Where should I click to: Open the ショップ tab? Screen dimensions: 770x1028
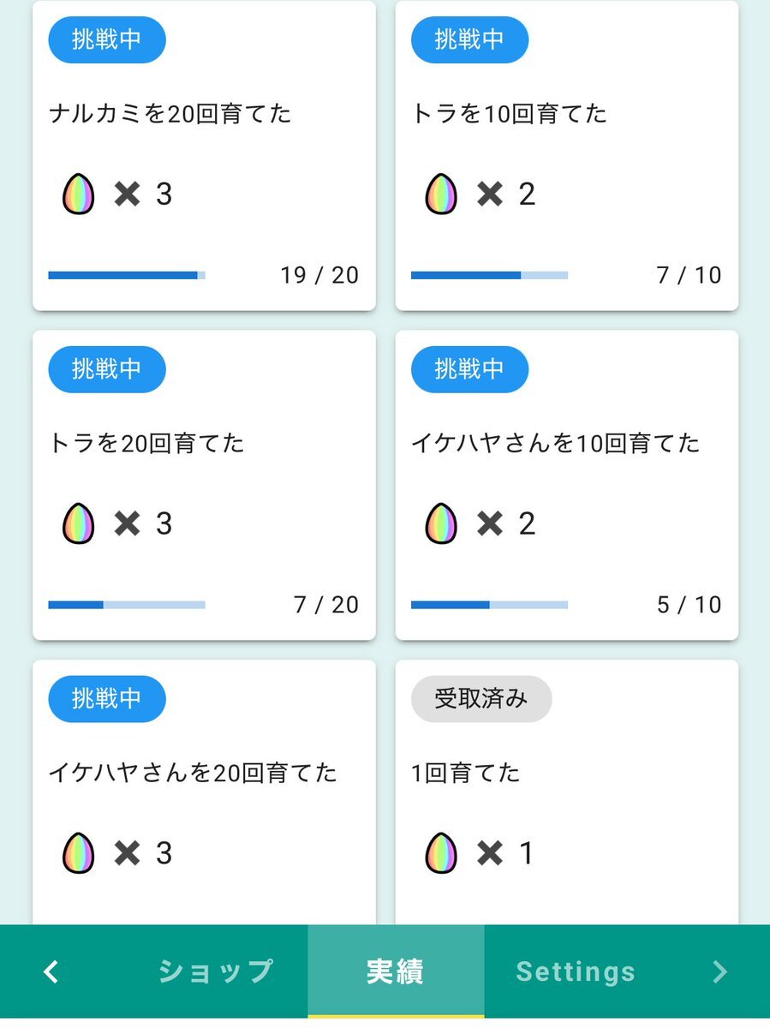click(x=216, y=971)
